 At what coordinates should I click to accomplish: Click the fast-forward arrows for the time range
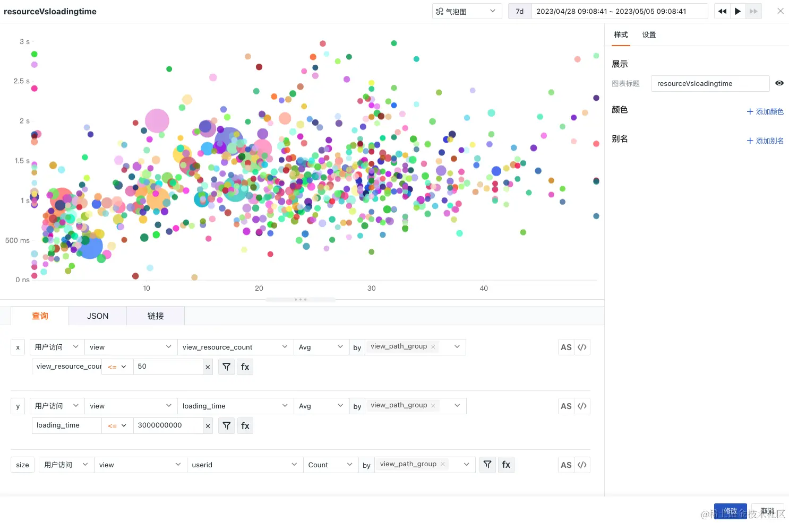753,11
